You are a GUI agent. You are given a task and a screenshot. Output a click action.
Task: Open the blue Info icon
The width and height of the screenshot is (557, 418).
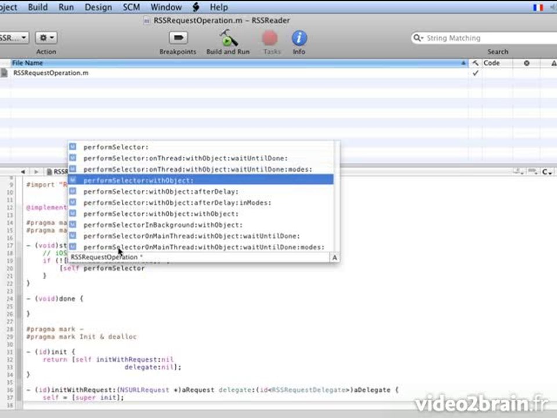pyautogui.click(x=299, y=38)
